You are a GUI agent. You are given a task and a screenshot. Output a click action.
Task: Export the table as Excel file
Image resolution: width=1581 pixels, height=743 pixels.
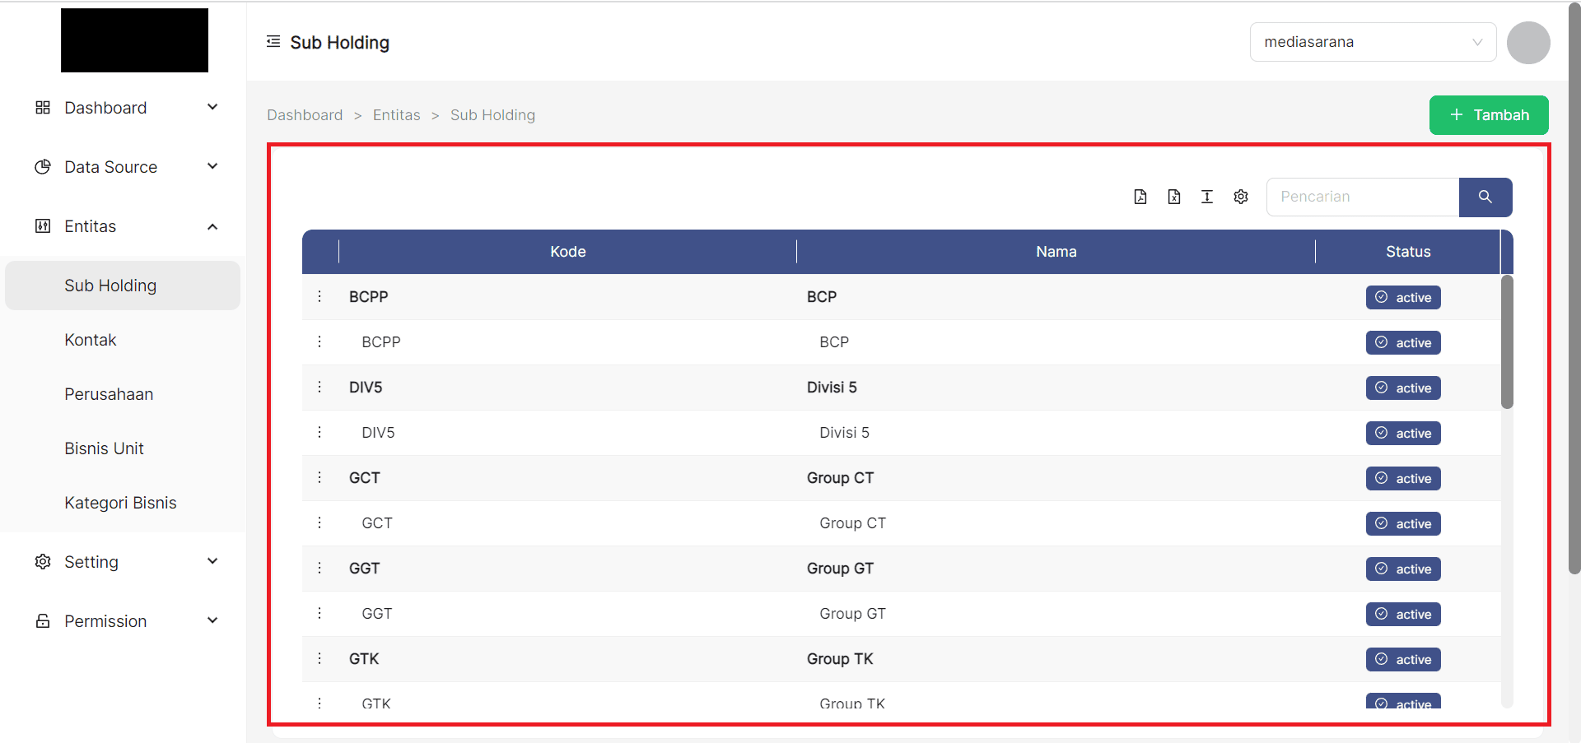pos(1174,197)
